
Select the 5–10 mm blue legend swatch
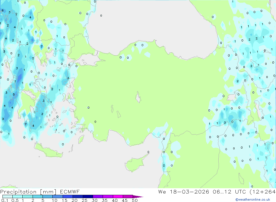click(47, 196)
